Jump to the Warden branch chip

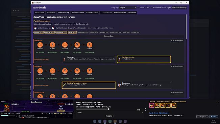pyautogui.click(x=135, y=32)
